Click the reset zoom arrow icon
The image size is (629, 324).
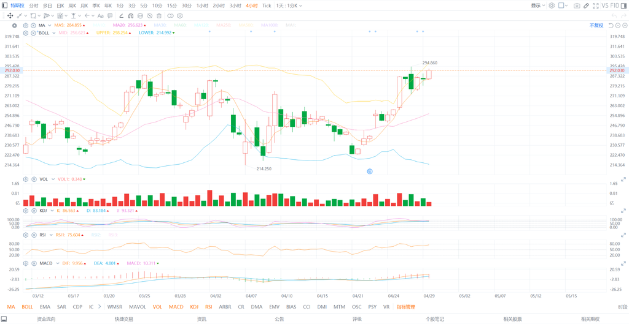click(611, 25)
